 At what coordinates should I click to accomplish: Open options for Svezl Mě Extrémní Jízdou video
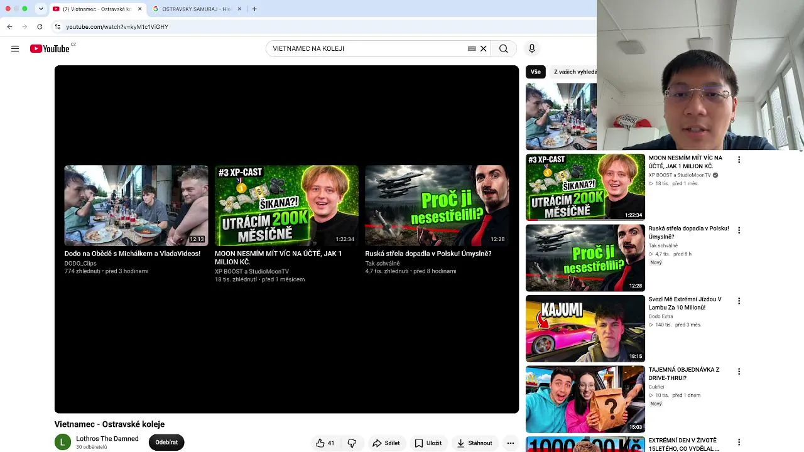[x=739, y=301]
